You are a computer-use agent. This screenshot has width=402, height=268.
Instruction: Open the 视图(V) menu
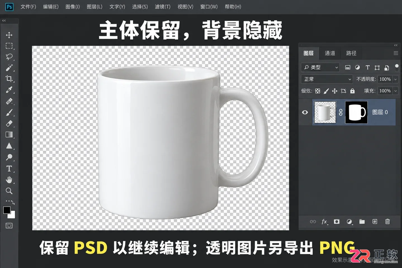pyautogui.click(x=185, y=7)
